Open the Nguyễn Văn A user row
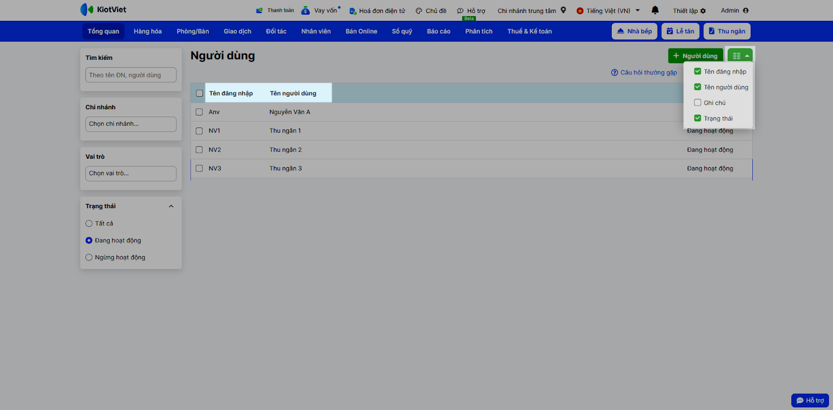 pos(472,112)
